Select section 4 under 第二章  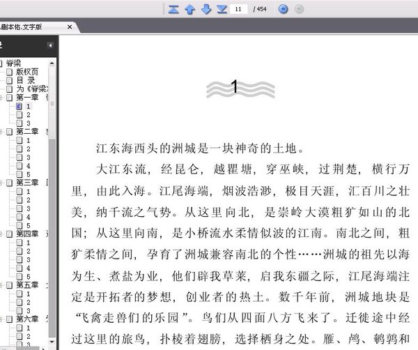(x=29, y=166)
